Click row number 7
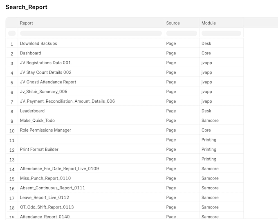Screen dimensions: 278x220 coord(12,102)
